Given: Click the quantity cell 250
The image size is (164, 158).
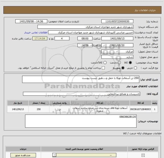Looking at the screenshot, I should pos(39,109).
